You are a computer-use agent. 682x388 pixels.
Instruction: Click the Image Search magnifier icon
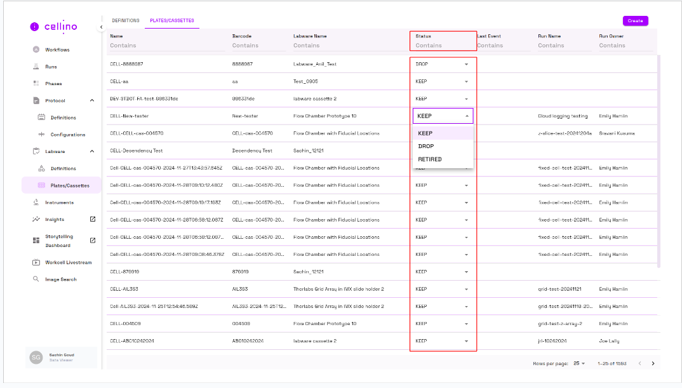pyautogui.click(x=36, y=279)
